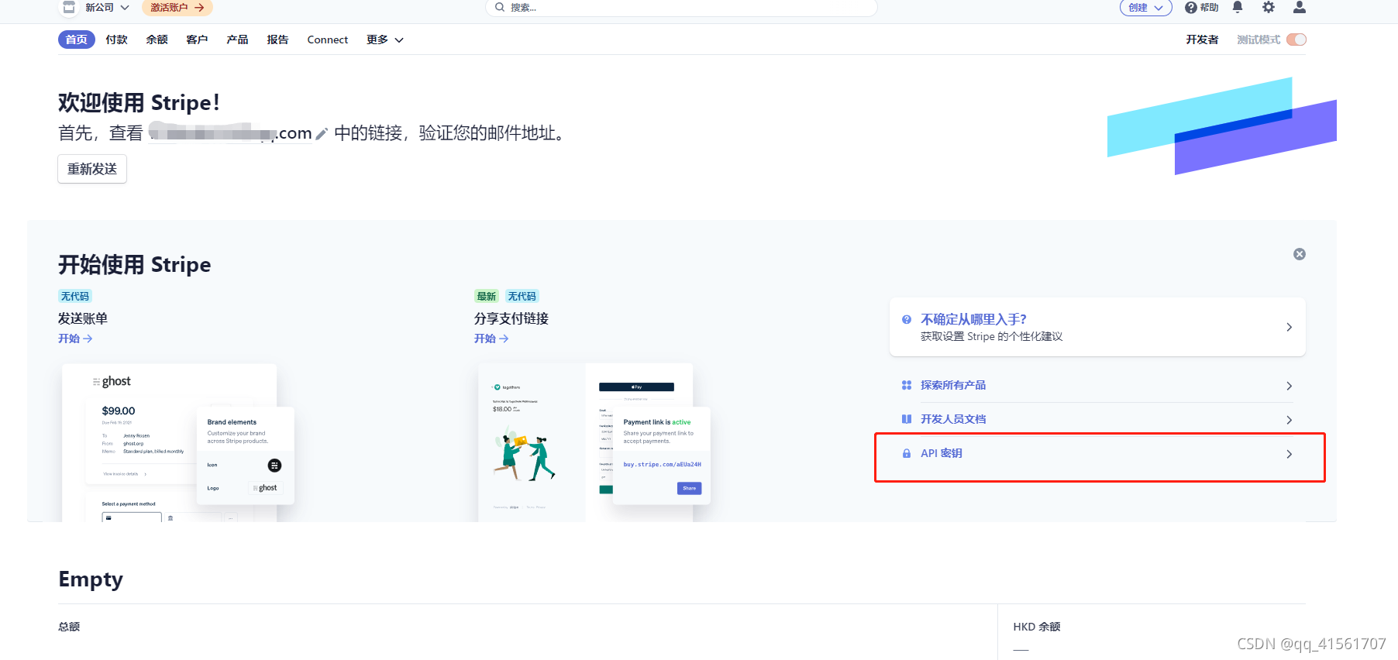Toggle the 测试模式 test mode switch
The height and width of the screenshot is (660, 1398).
[x=1296, y=40]
